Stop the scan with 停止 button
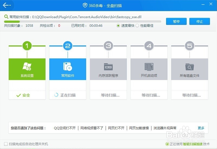Image resolution: width=217 pixels, height=149 pixels. click(x=200, y=21)
